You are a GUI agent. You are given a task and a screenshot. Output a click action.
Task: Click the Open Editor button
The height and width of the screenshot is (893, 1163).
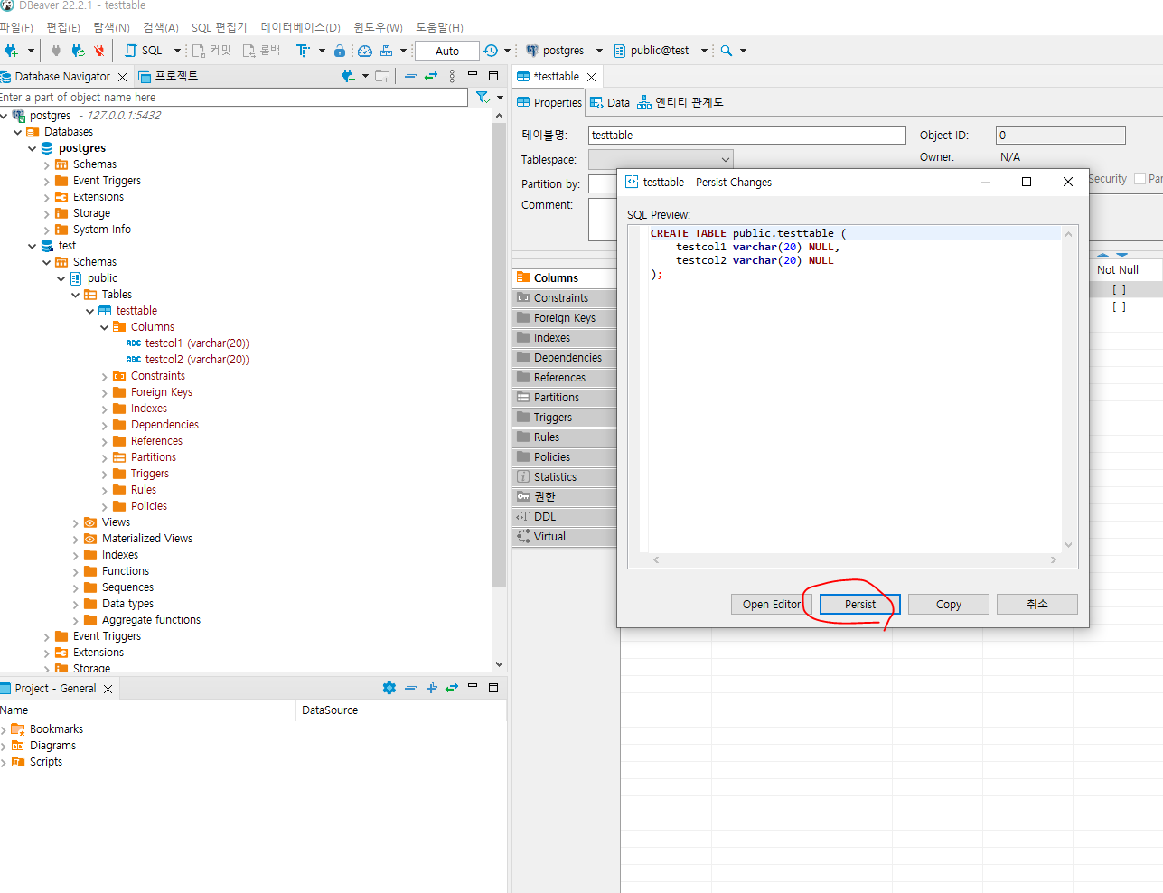772,604
